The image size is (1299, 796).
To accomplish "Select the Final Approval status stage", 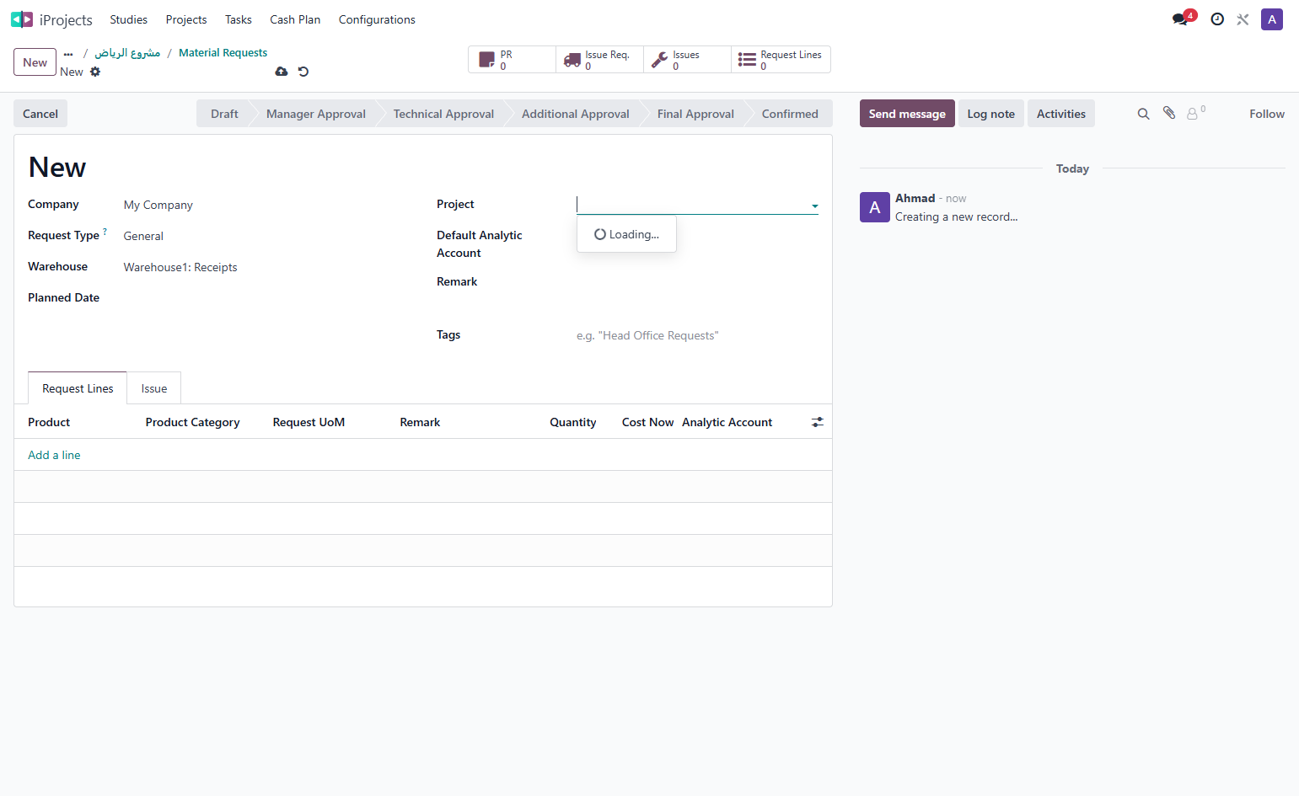I will point(695,114).
